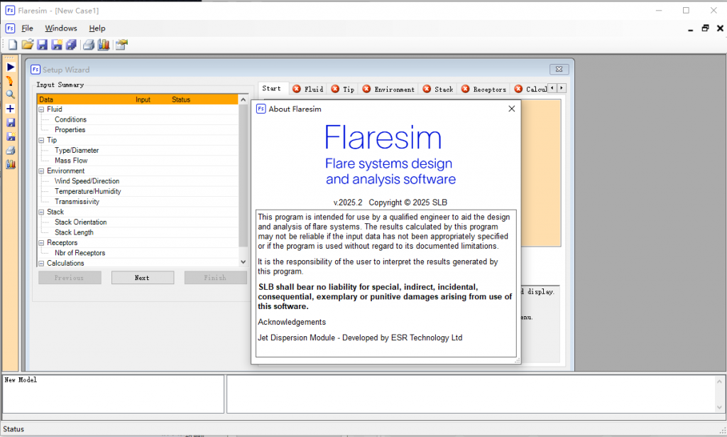Select the Stack Orientation row
Image resolution: width=727 pixels, height=437 pixels.
81,222
